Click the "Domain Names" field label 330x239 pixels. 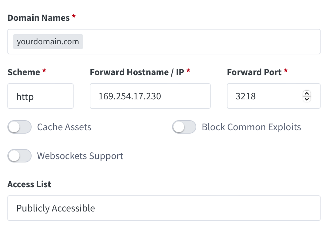38,18
